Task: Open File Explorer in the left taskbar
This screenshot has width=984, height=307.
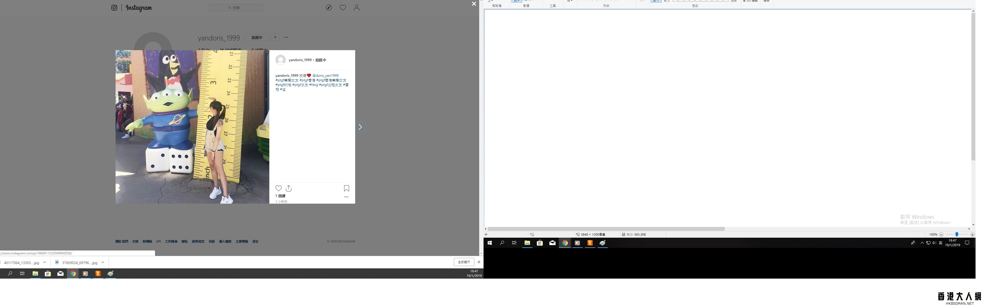Action: click(x=35, y=273)
